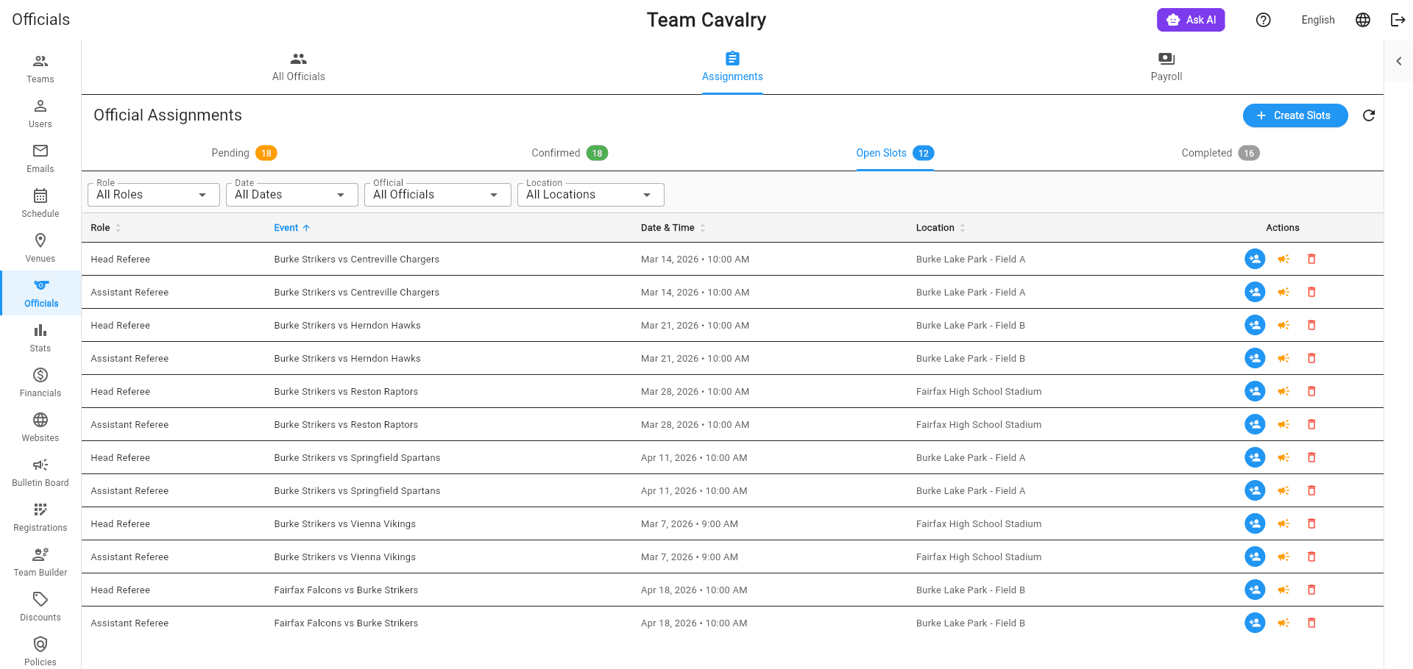Open the Date filter dropdown
1413x669 pixels.
coord(291,195)
